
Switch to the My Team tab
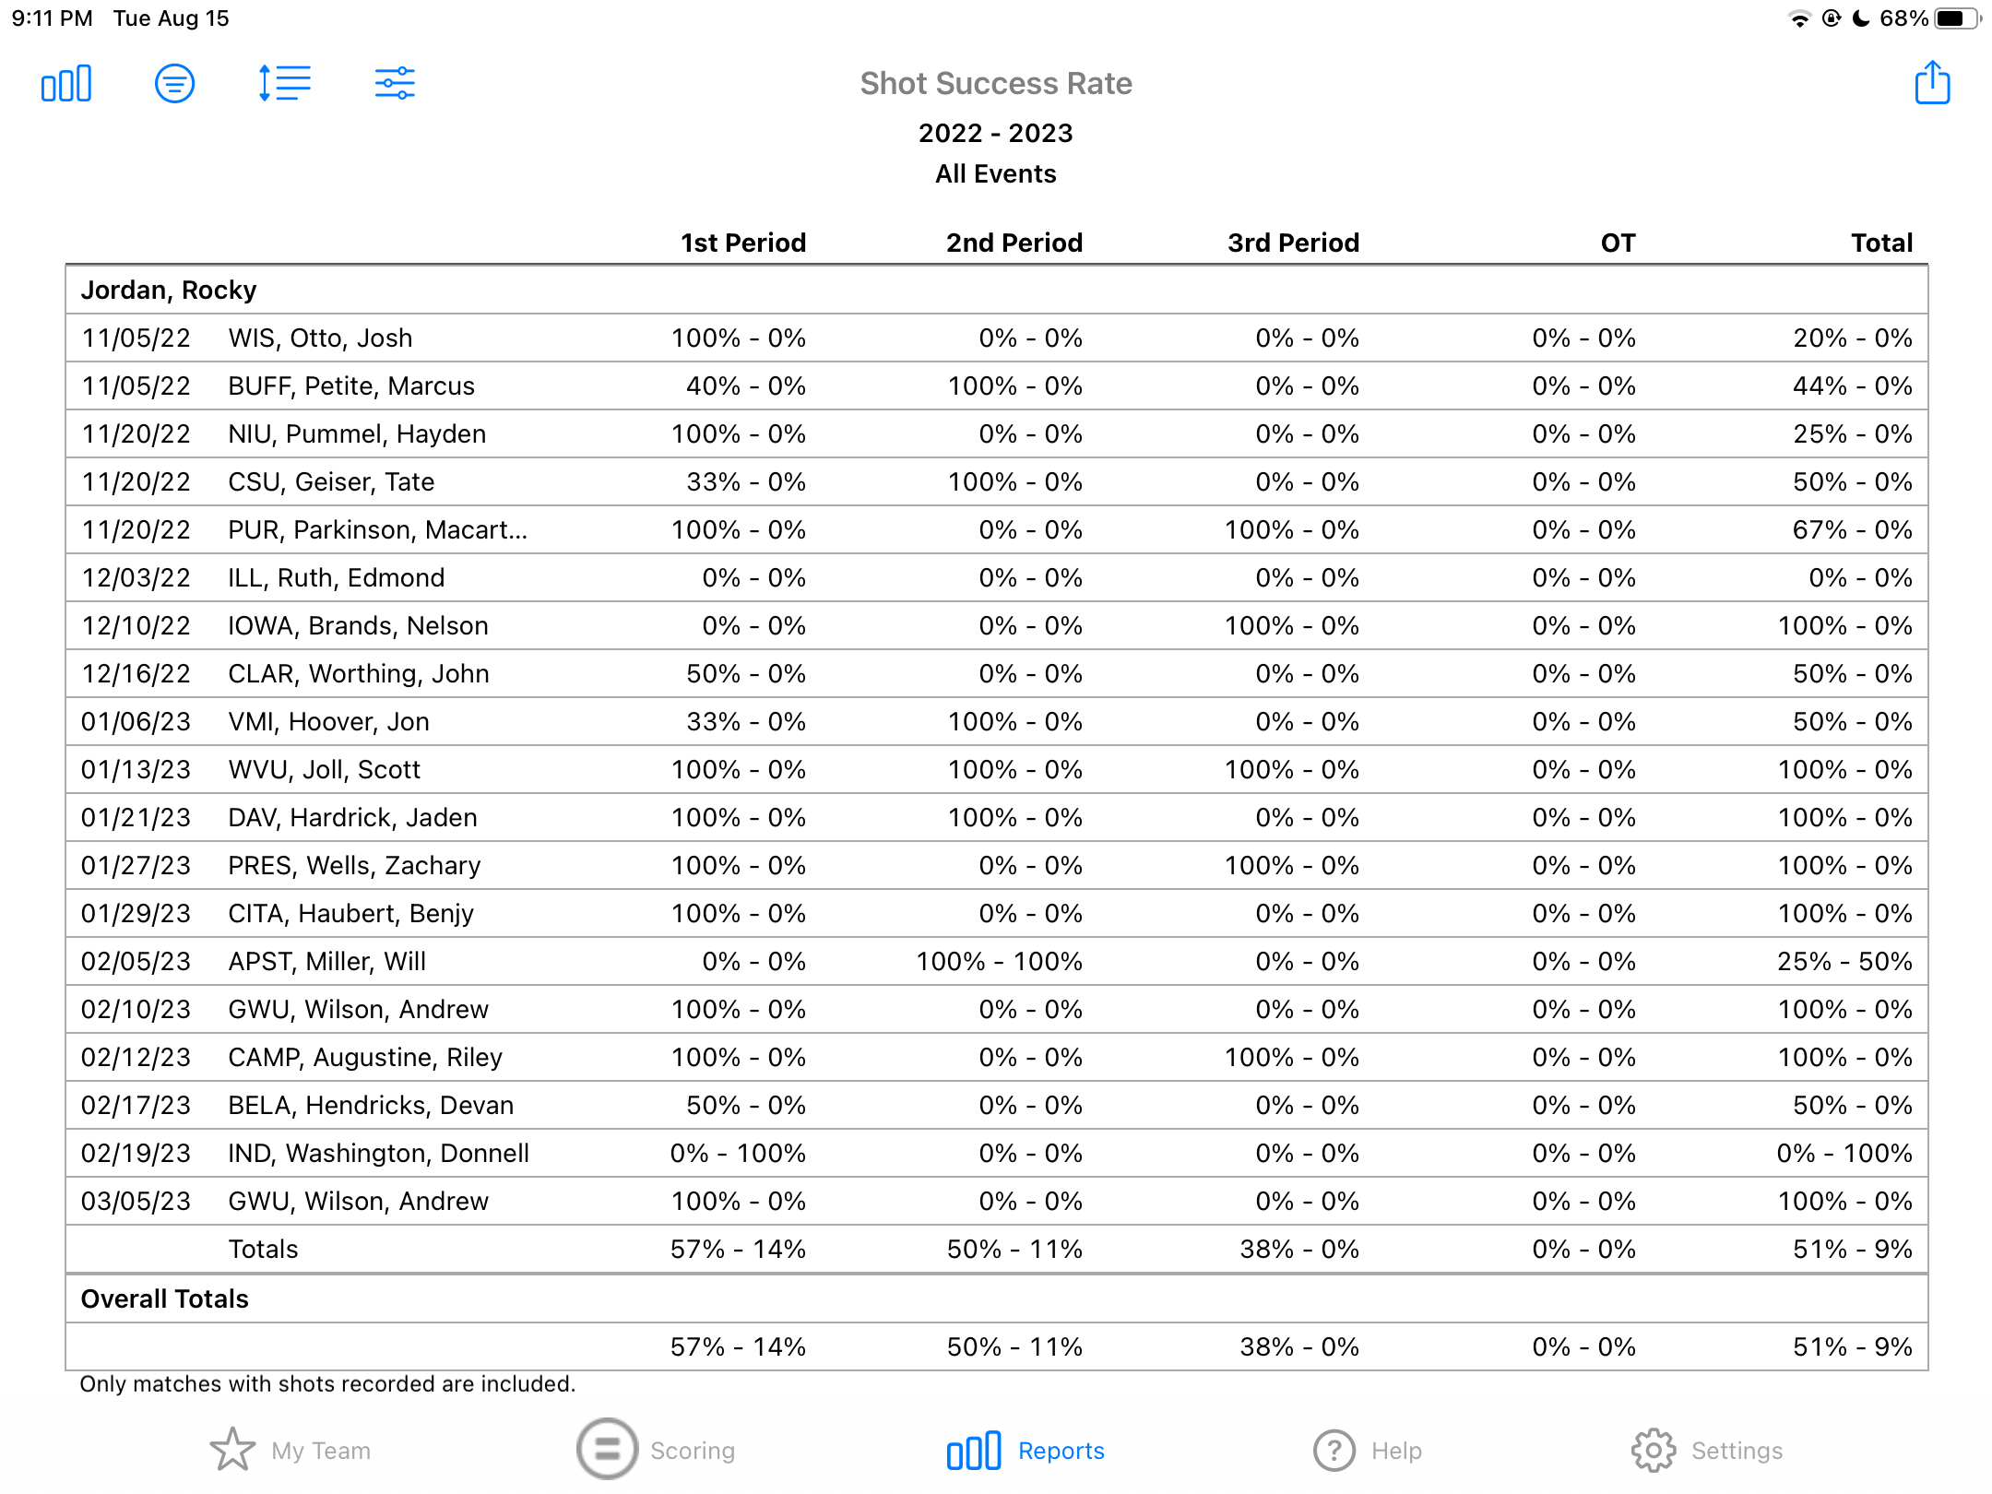pos(232,1450)
